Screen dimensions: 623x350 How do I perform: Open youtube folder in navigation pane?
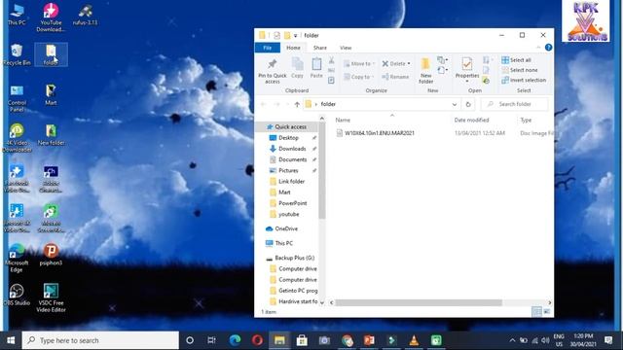[x=288, y=214]
